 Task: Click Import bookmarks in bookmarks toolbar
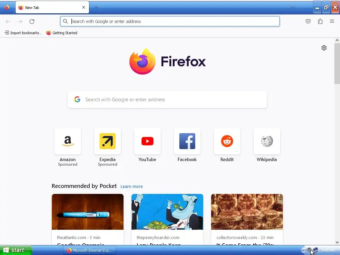23,33
